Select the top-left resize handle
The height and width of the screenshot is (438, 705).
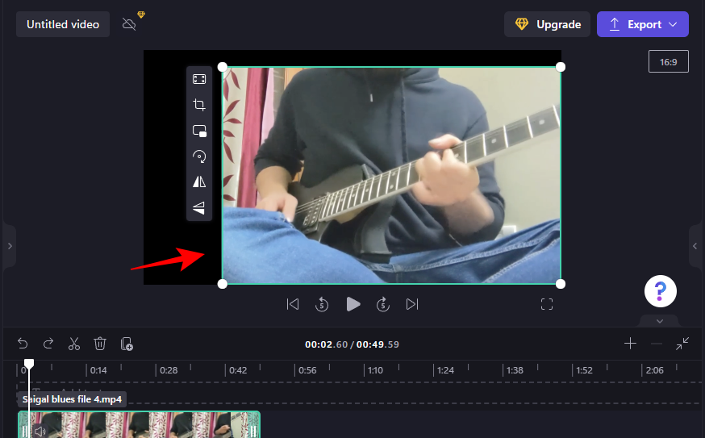222,67
